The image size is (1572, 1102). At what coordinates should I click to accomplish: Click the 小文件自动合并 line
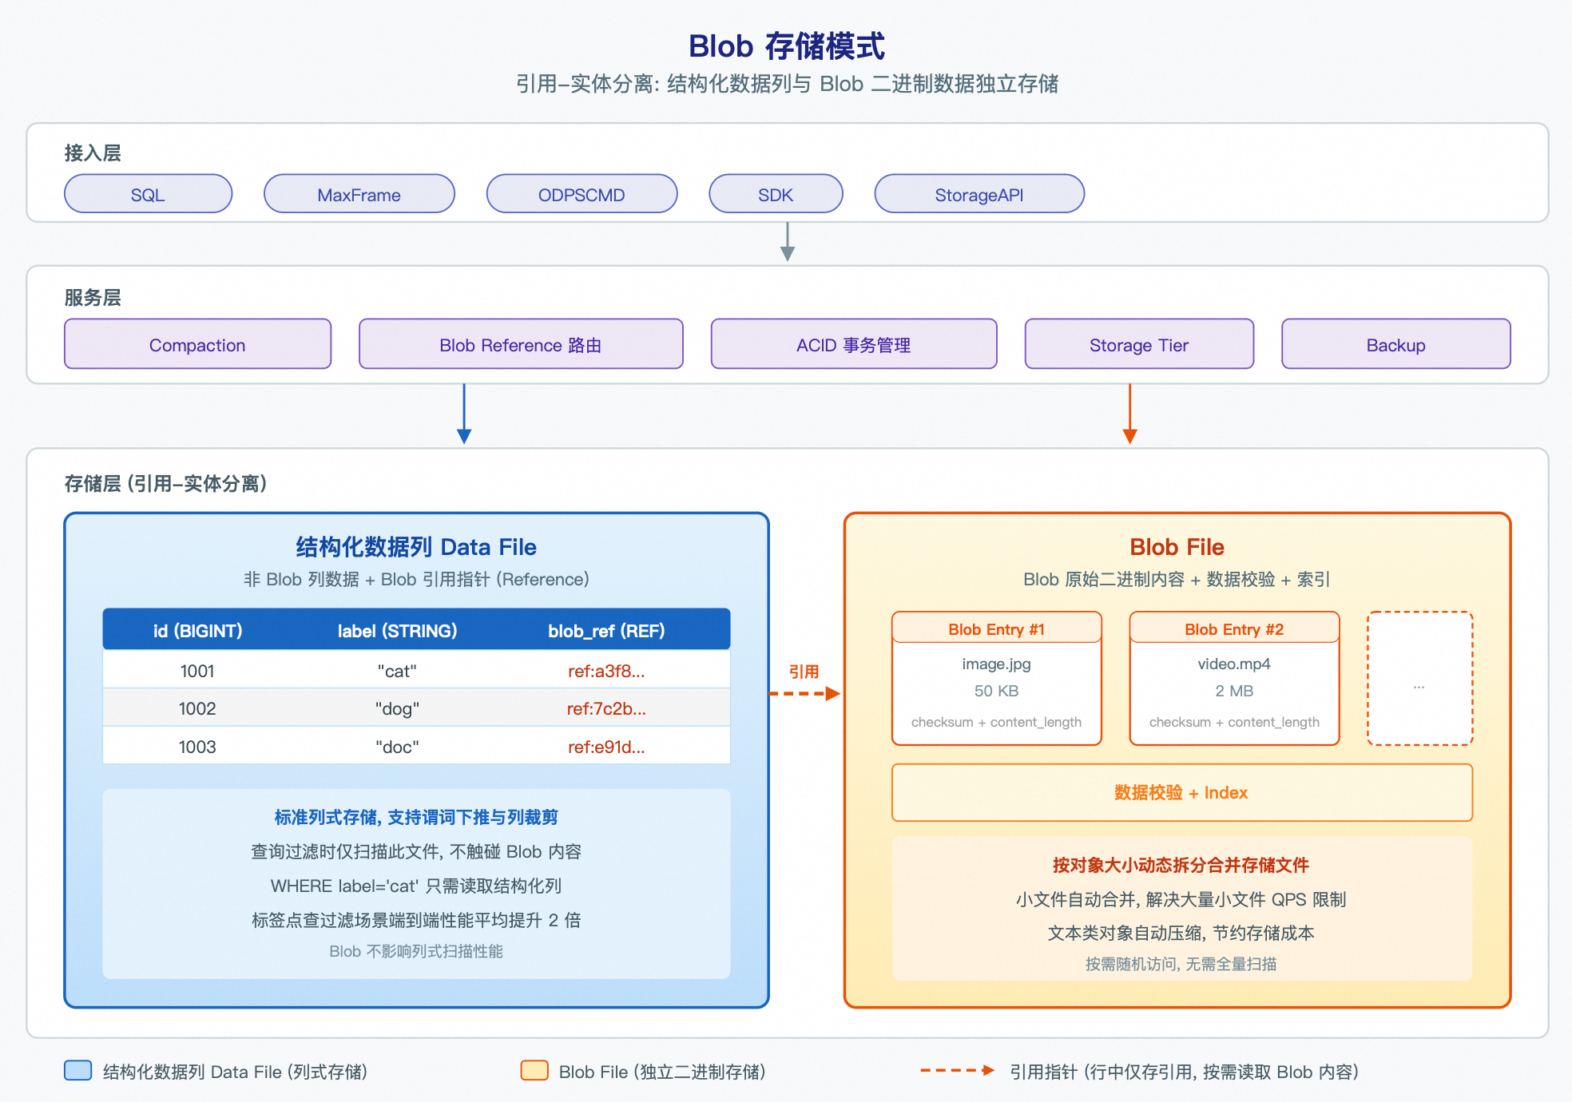pyautogui.click(x=1181, y=898)
